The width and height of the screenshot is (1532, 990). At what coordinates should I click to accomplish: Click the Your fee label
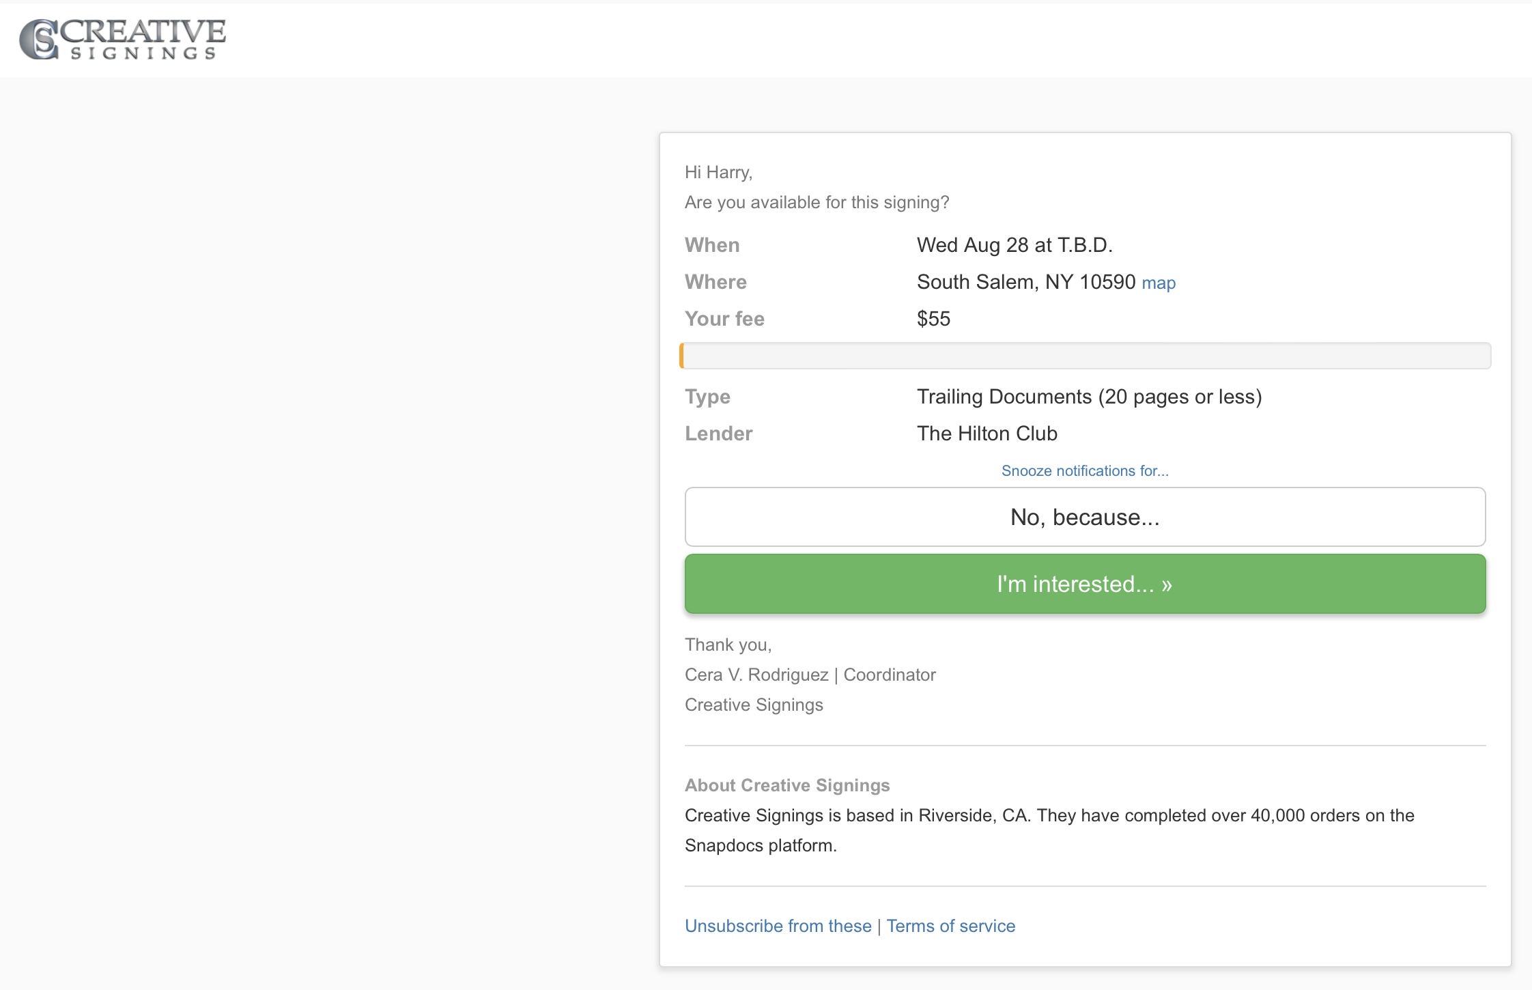[x=724, y=319]
